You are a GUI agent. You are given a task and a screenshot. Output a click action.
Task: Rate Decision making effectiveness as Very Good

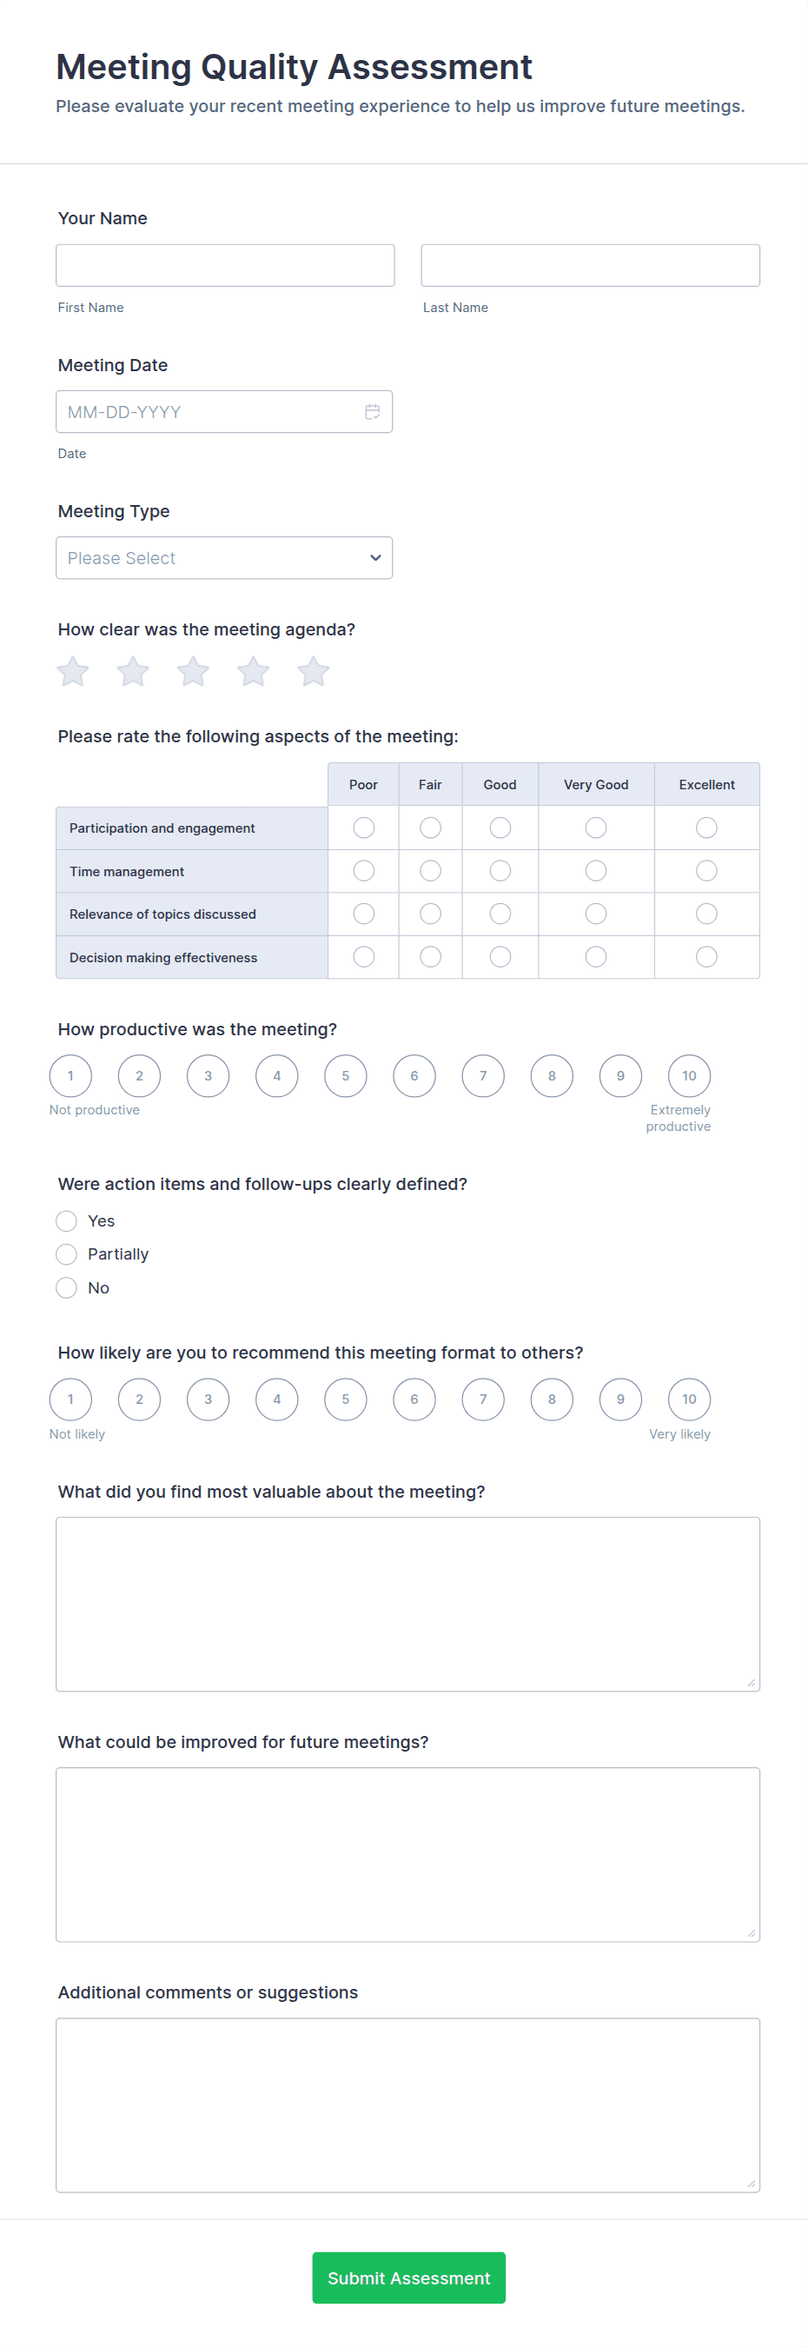pos(596,957)
